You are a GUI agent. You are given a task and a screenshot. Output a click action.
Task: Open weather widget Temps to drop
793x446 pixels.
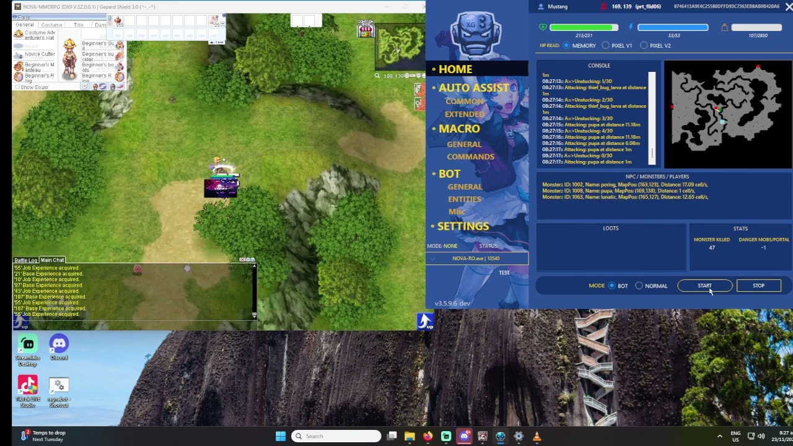coord(43,436)
